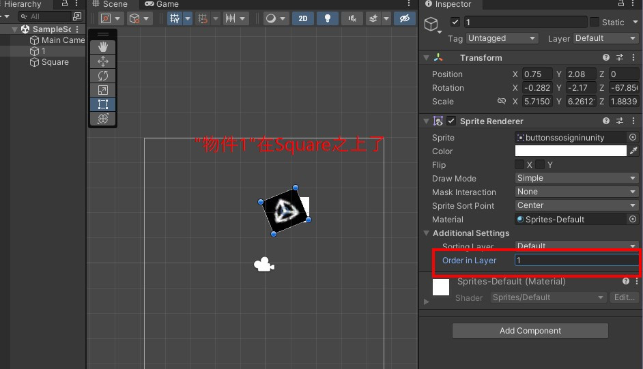643x369 pixels.
Task: Toggle Sprite Renderer enabled checkbox
Action: (x=451, y=121)
